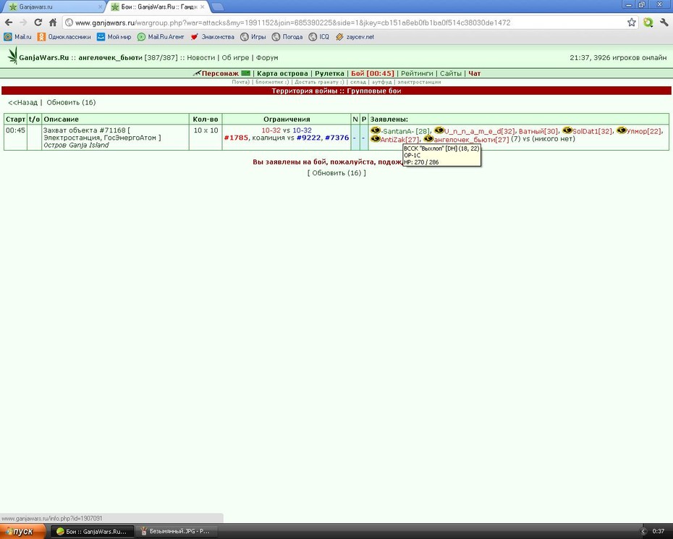The height and width of the screenshot is (539, 673).
Task: Click the green icon beside Персонаж
Action: pos(245,73)
